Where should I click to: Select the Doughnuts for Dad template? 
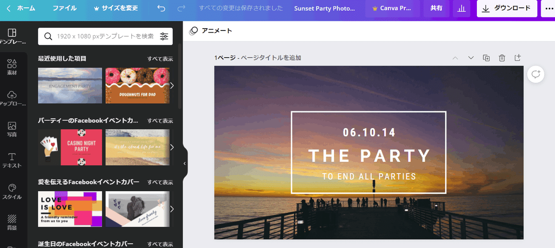click(137, 85)
